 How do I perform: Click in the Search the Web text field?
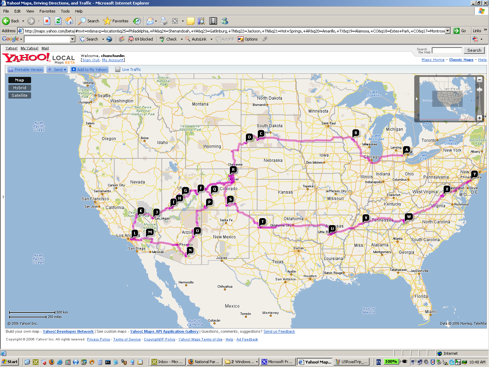pos(447,50)
